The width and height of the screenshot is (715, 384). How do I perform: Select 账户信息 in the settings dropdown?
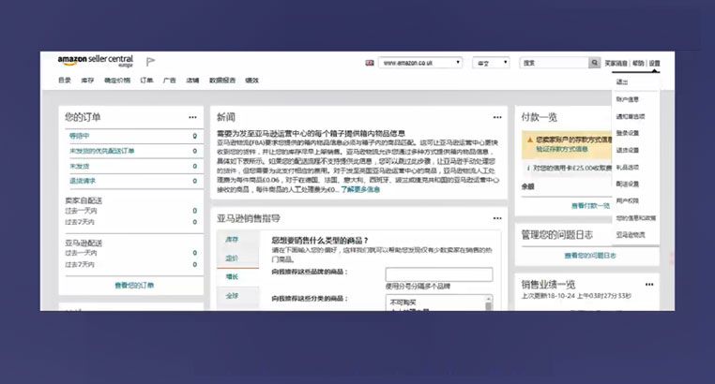click(628, 99)
